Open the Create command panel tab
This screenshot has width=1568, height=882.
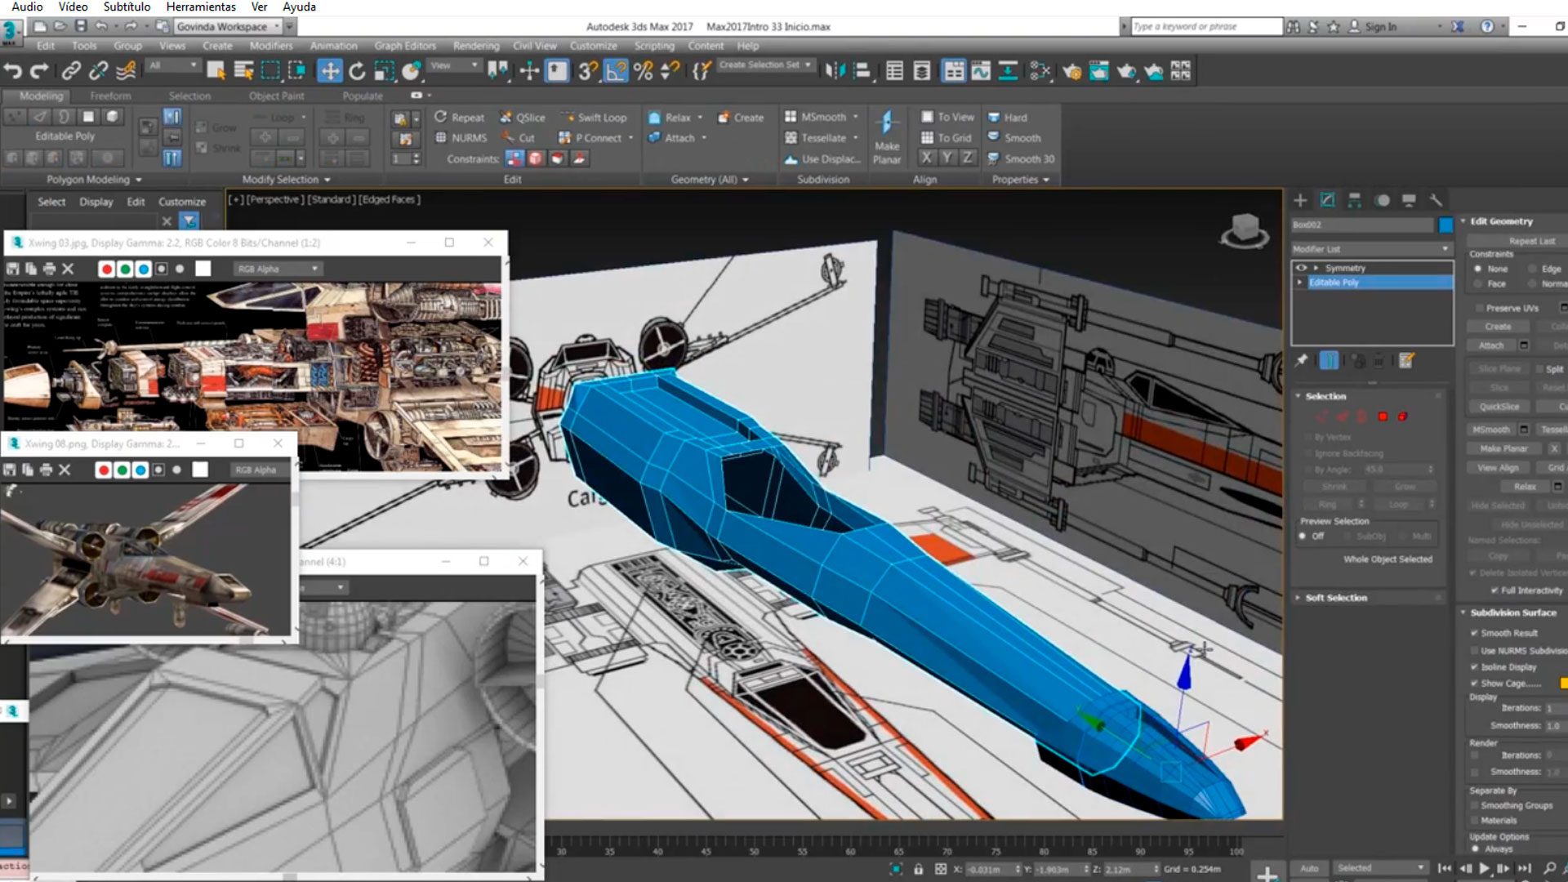(x=1300, y=200)
